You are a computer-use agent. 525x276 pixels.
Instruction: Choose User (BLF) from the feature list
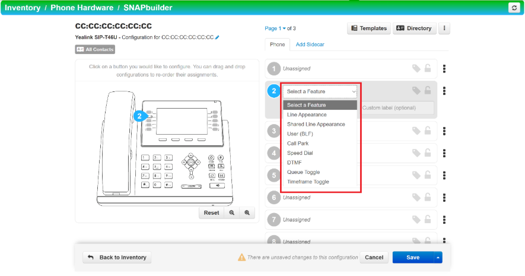coord(320,134)
